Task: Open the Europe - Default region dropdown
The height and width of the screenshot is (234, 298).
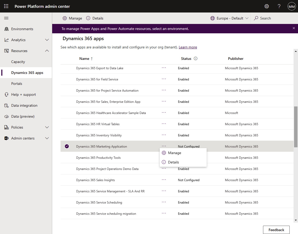Action: 229,18
